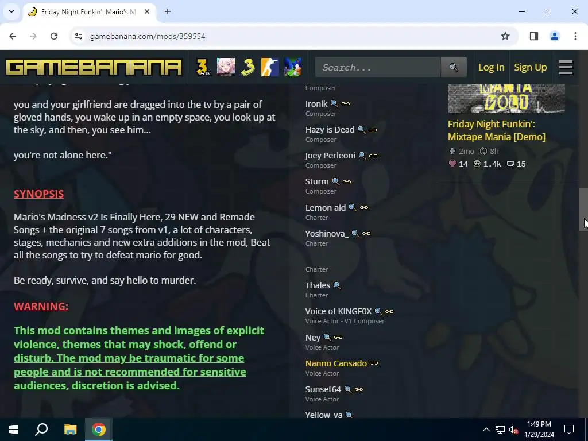Go back to previous page
Viewport: 588px width, 441px height.
(x=13, y=36)
